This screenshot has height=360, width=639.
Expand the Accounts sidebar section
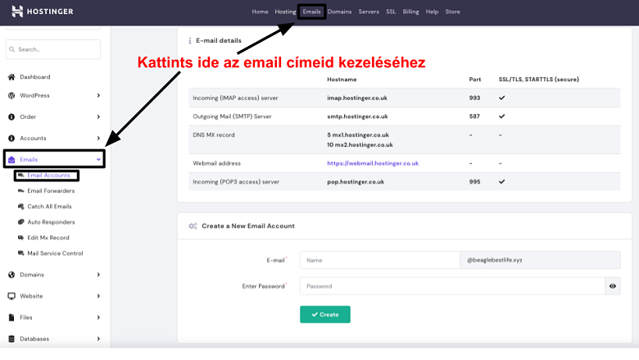tap(98, 139)
